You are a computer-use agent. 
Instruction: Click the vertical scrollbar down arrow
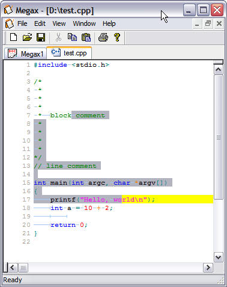[x=218, y=257]
